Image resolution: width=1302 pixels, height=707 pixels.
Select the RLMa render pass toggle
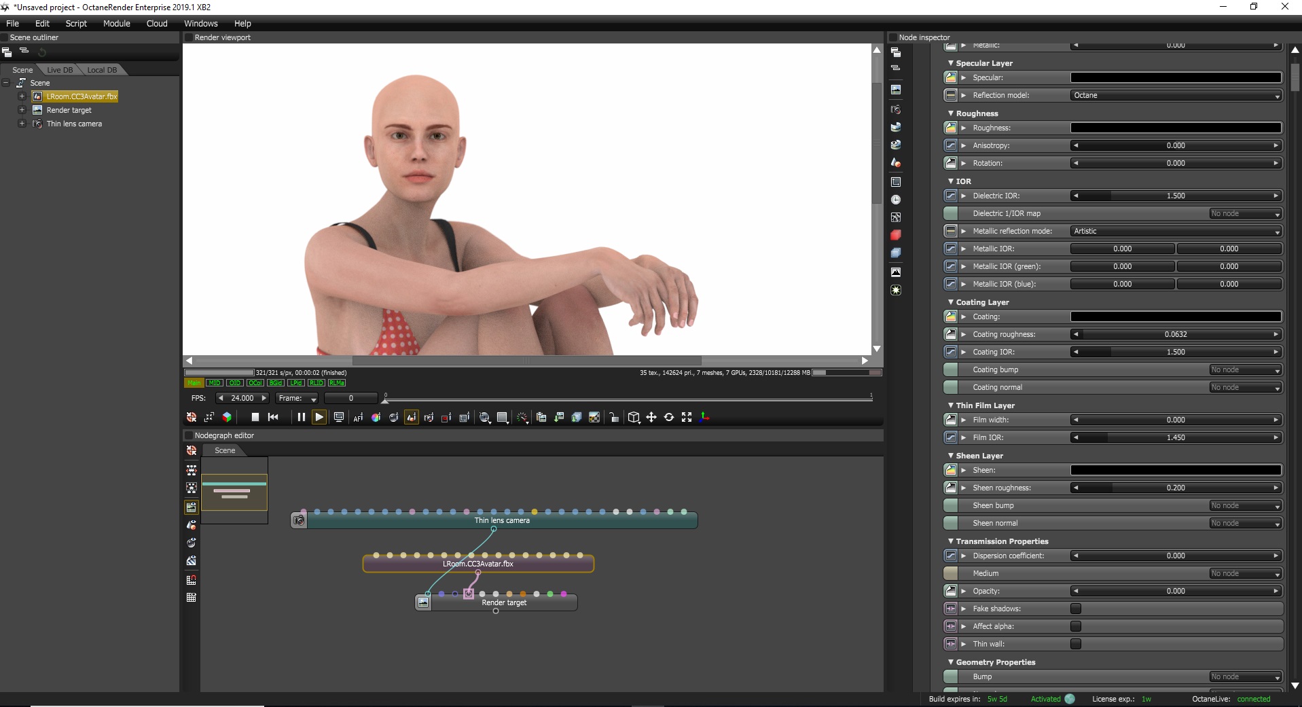click(337, 383)
